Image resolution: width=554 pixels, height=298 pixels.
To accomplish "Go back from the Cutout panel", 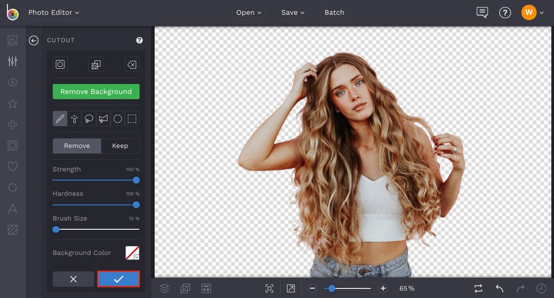I will click(33, 41).
